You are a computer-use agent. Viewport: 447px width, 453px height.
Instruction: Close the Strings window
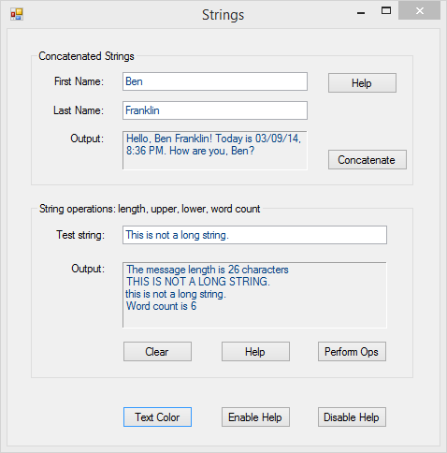[420, 11]
